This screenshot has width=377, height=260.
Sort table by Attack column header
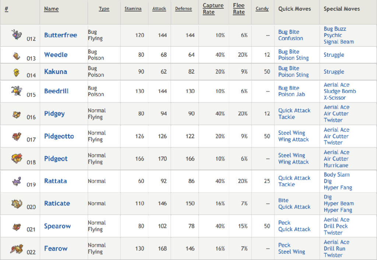click(159, 9)
